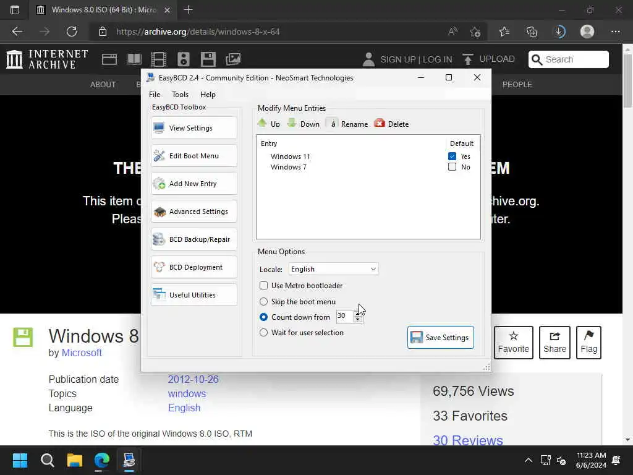Select the Windows 11 boot entry
Screen dimensions: 633x475
pos(291,156)
